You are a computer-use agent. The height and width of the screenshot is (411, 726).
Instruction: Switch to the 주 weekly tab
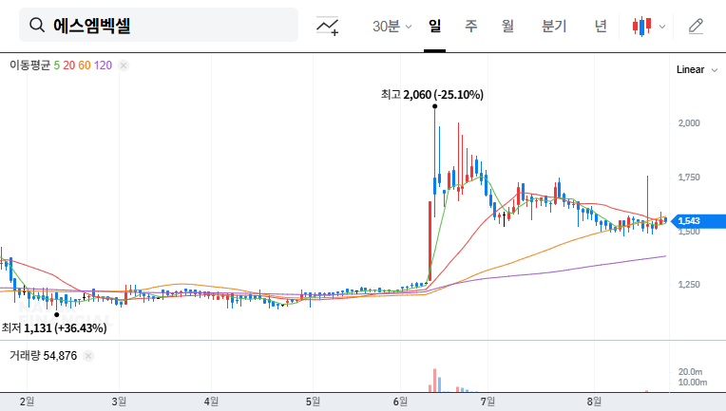[x=471, y=26]
